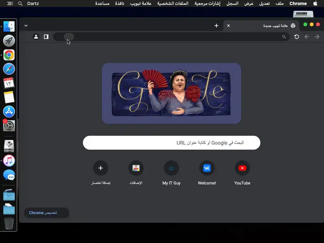Image resolution: width=324 pixels, height=243 pixels.
Task: Click the Chrome address bar
Action: tap(171, 37)
